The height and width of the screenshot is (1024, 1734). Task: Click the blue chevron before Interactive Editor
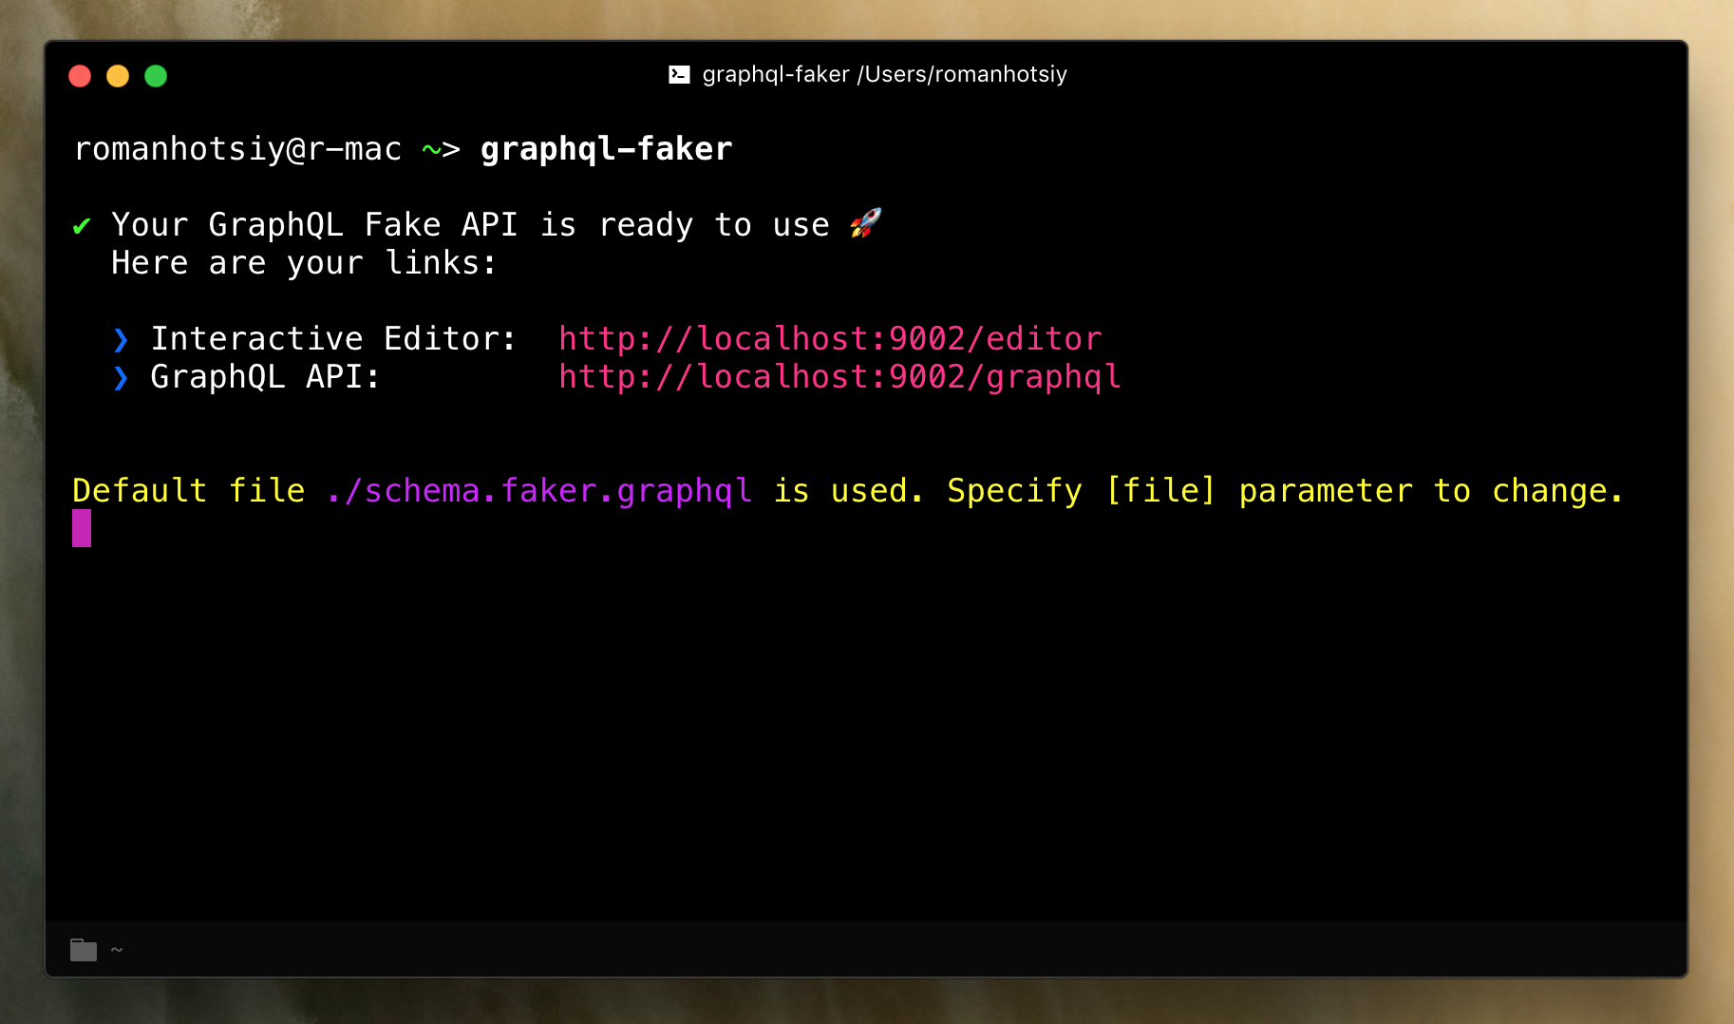pyautogui.click(x=120, y=339)
